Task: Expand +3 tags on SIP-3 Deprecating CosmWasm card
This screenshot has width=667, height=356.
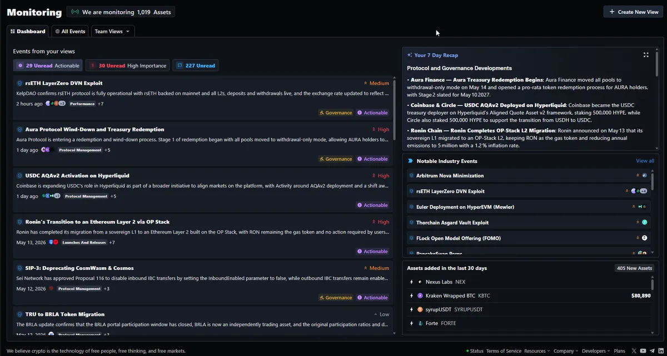Action: click(107, 289)
